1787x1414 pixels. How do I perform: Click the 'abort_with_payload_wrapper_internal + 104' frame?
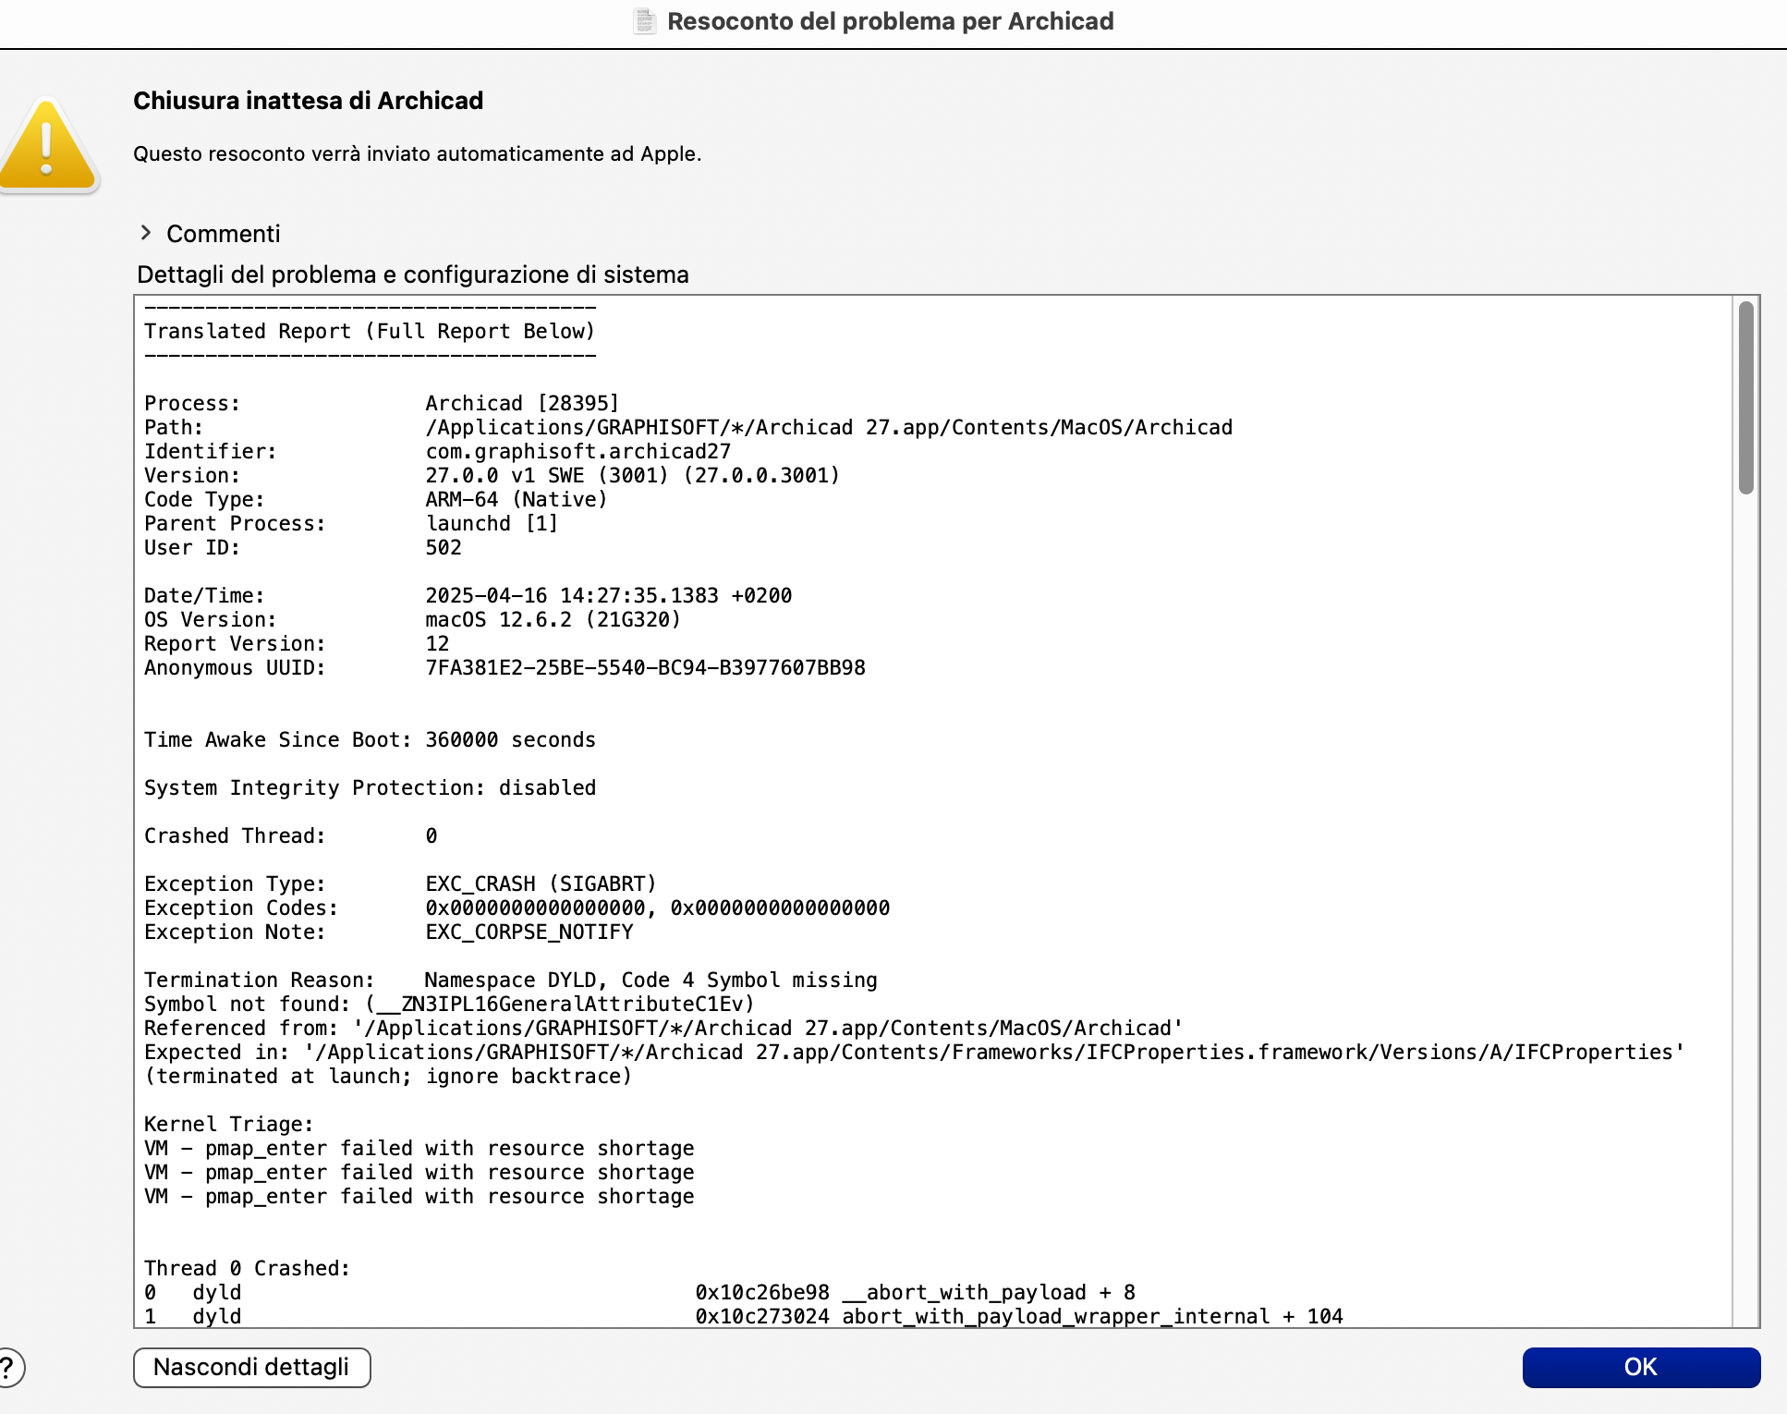[x=1092, y=1316]
